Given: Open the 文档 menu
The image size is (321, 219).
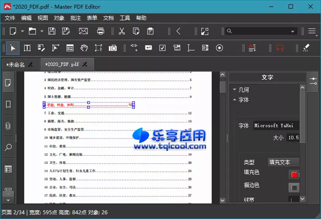Looking at the screenshot, I should coord(108,18).
